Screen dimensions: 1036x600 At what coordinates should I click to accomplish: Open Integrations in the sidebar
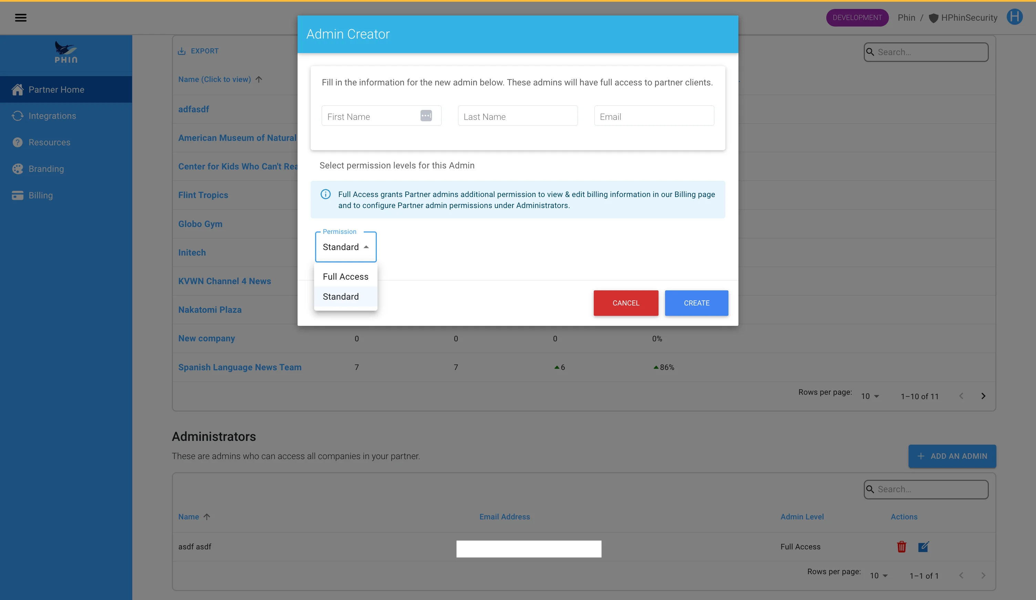tap(52, 116)
